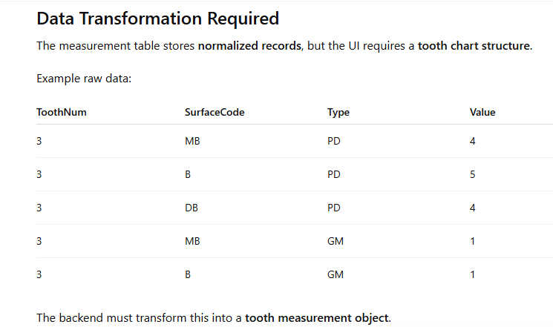Image resolution: width=553 pixels, height=327 pixels.
Task: Click the DB surface code cell
Action: coord(192,208)
